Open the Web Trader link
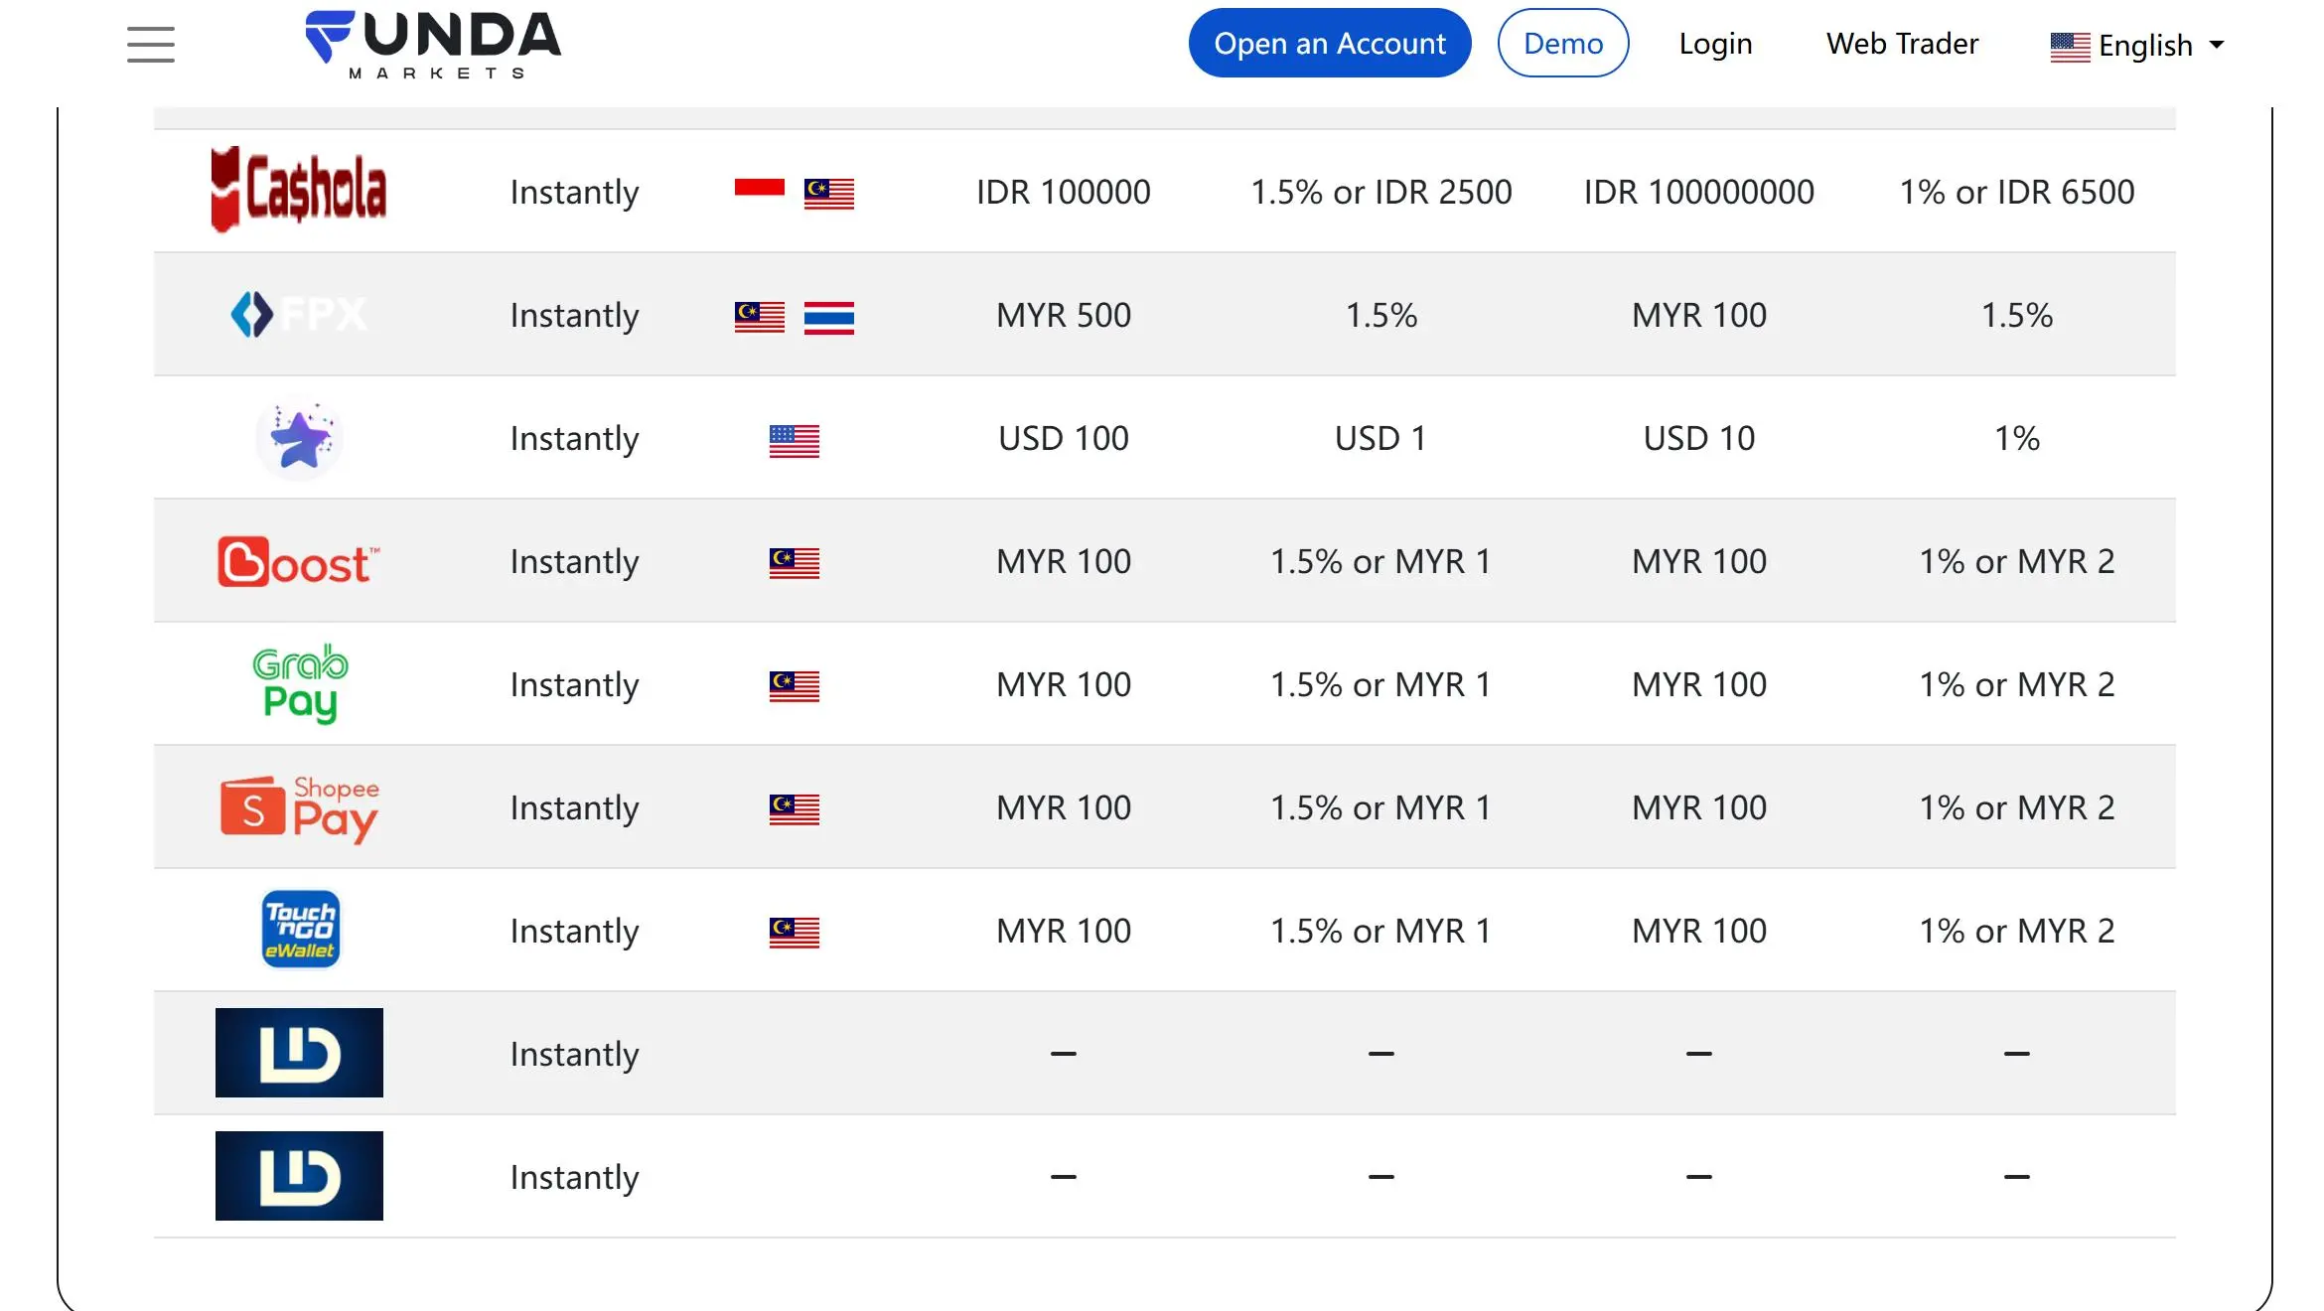 tap(1902, 44)
